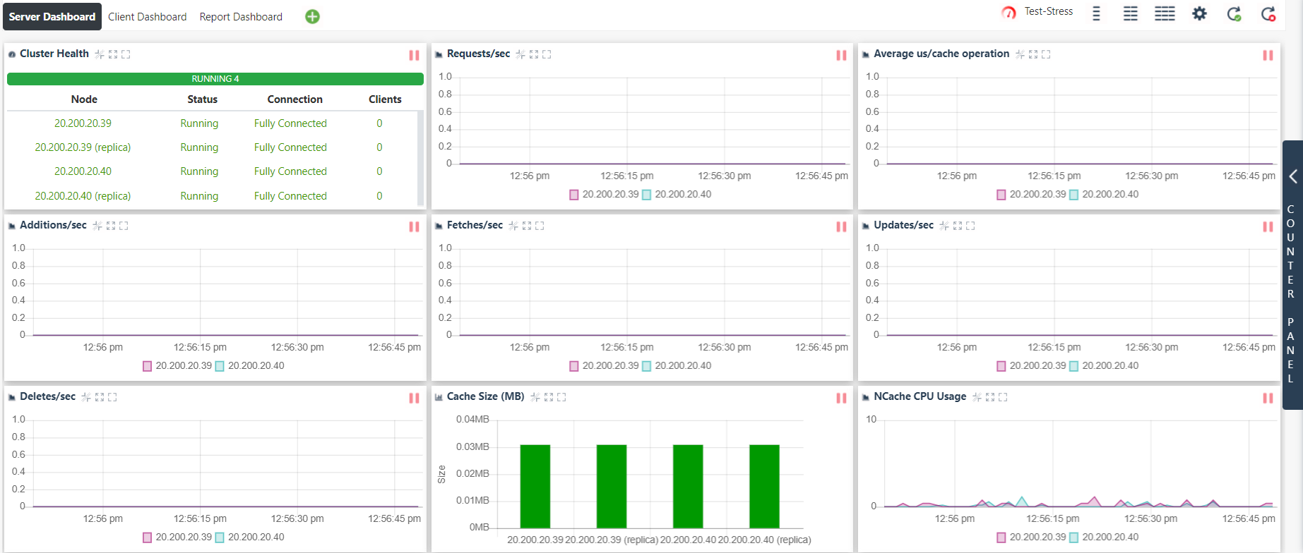Image resolution: width=1303 pixels, height=553 pixels.
Task: Pause the Updates/sec chart
Action: [x=1268, y=226]
